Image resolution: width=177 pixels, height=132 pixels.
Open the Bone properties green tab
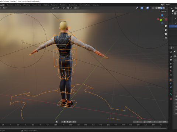pyautogui.click(x=171, y=94)
